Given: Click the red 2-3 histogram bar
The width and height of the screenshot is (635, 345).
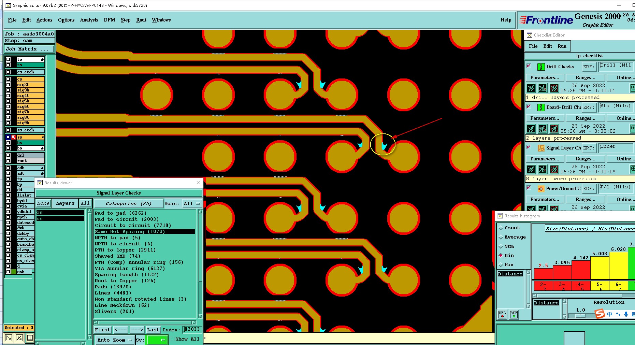Looking at the screenshot, I should click(543, 274).
